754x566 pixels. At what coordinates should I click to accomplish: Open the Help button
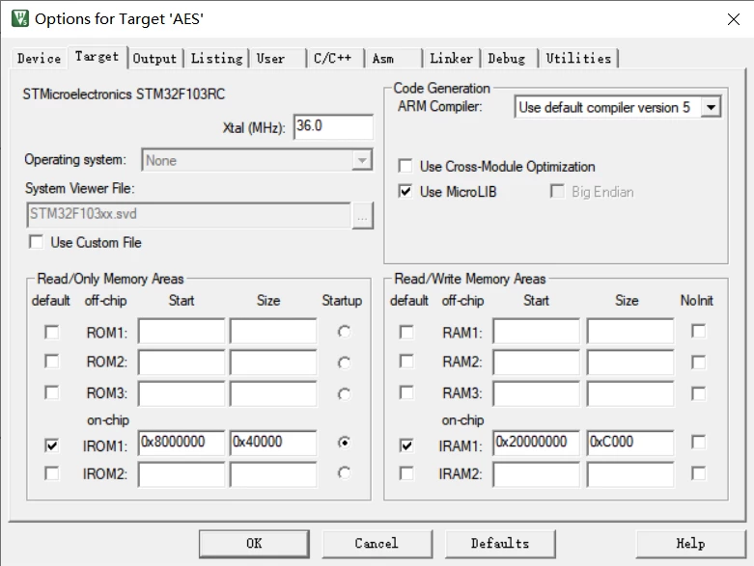point(690,544)
